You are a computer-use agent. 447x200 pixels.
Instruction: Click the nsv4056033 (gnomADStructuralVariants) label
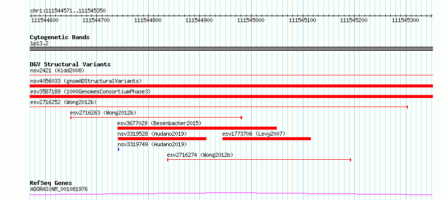(86, 81)
